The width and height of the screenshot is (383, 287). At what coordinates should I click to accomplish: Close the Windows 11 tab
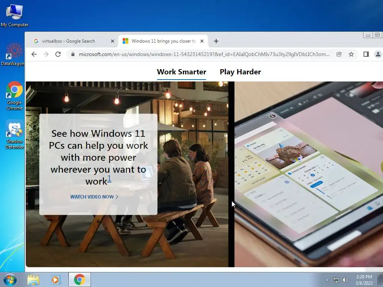click(x=202, y=41)
